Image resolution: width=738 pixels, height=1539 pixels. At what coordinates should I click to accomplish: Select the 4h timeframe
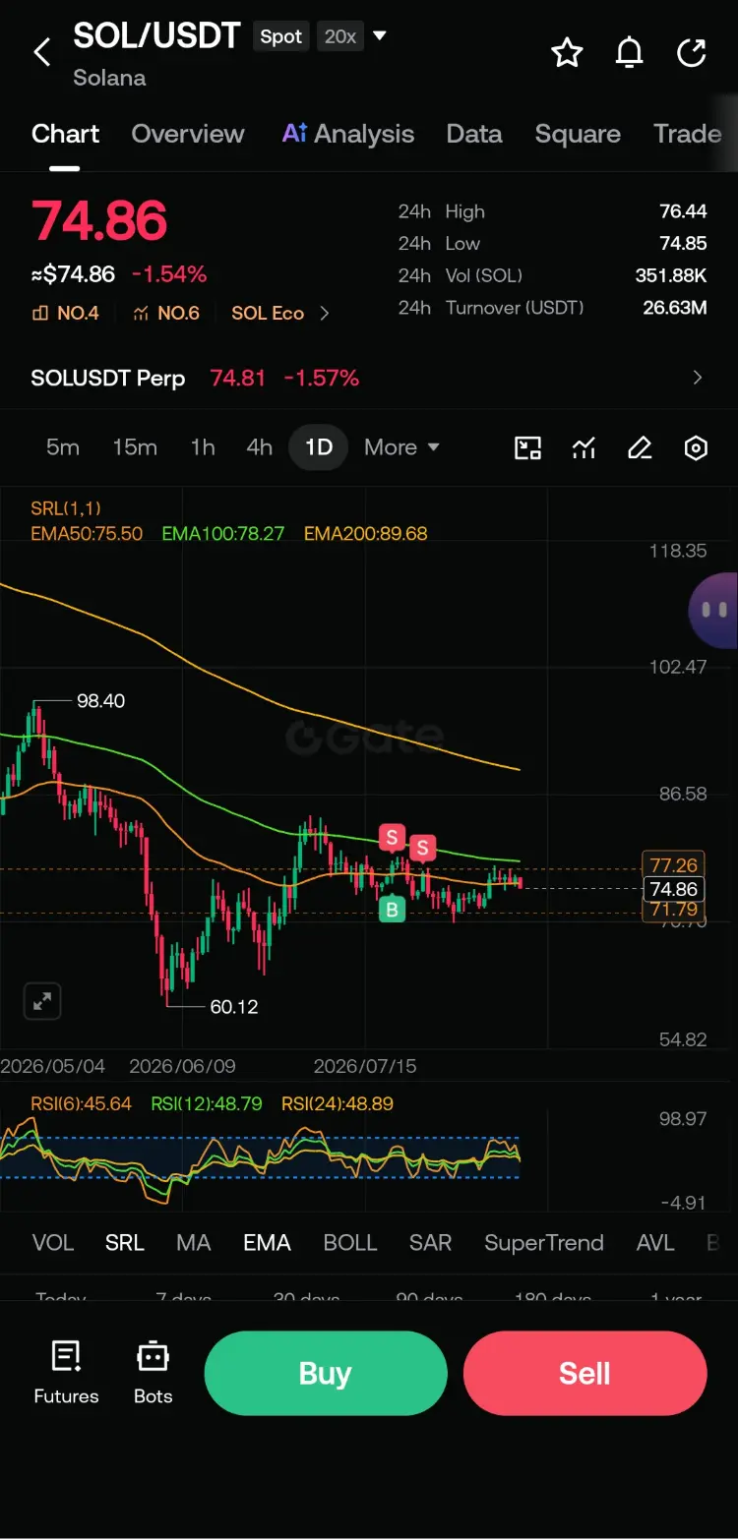click(x=259, y=447)
